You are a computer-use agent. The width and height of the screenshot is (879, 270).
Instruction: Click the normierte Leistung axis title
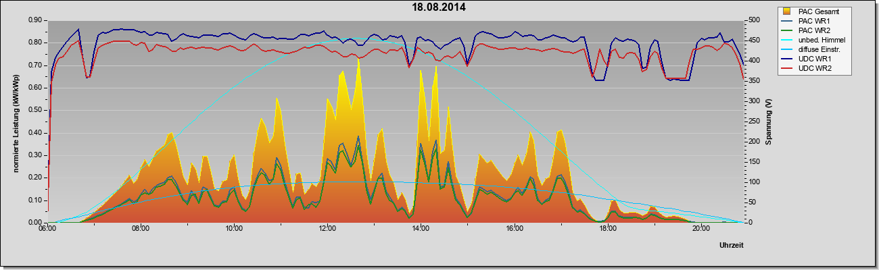pos(16,122)
